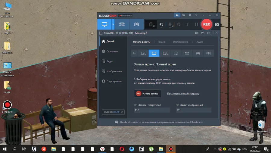The height and width of the screenshot is (153, 271).
Task: Switch to the Изображения tab in Home page
Action: tap(181, 42)
